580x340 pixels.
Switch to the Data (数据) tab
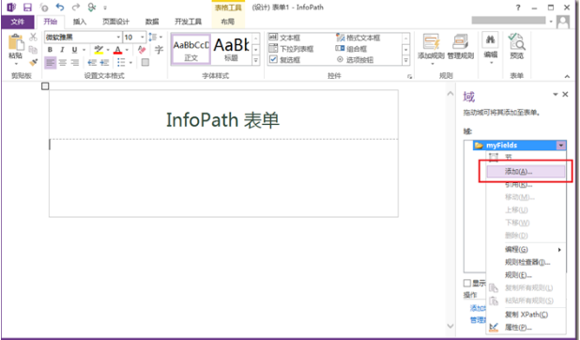(x=152, y=22)
